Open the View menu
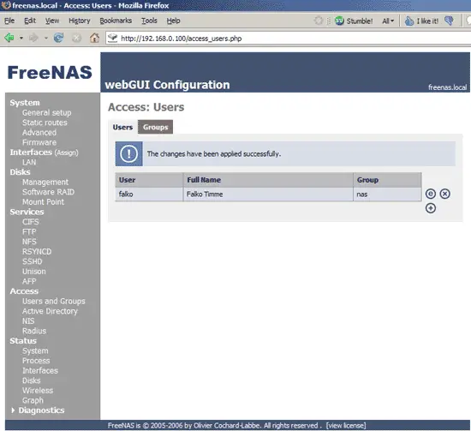 click(52, 21)
